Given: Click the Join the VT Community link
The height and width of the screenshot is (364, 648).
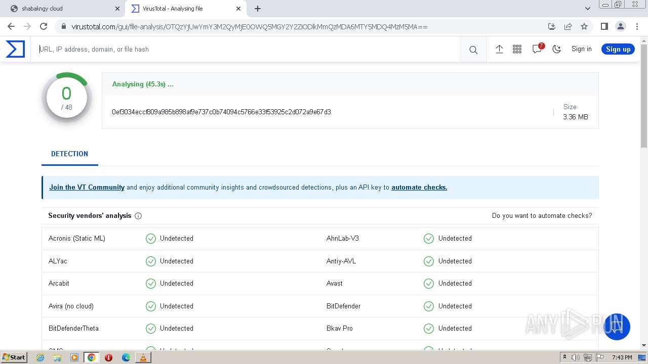Looking at the screenshot, I should (x=87, y=187).
